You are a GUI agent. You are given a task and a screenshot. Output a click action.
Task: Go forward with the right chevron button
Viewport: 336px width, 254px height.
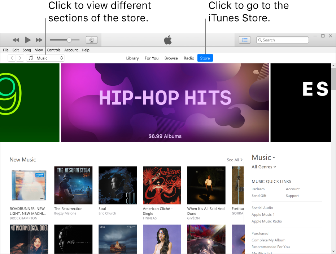pos(20,58)
